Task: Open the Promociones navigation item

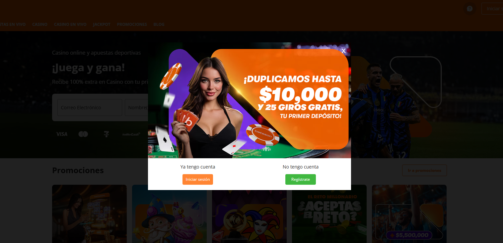Action: coord(132,24)
